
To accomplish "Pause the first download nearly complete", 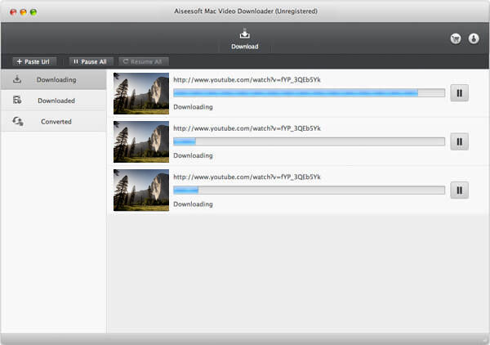I will tap(459, 93).
